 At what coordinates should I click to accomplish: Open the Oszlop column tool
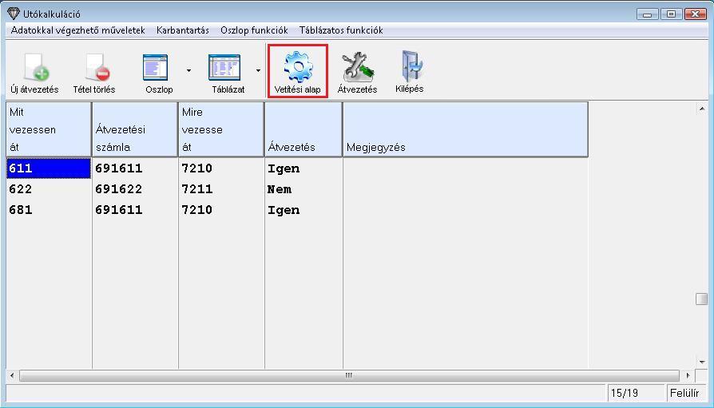pyautogui.click(x=157, y=68)
